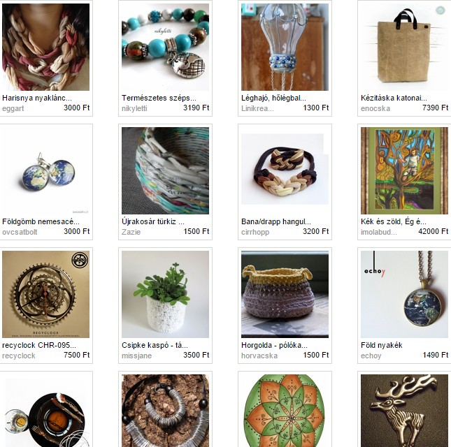Click the Kék és zöld painting title

[x=394, y=221]
